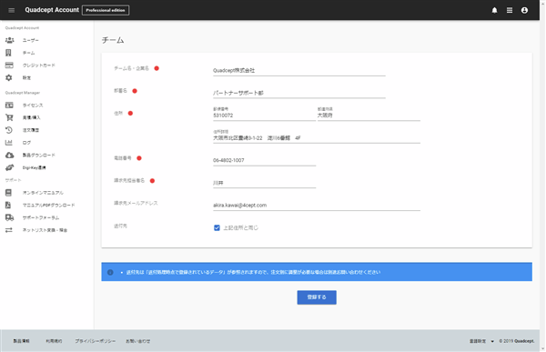
Task: Open the プライバシーポリシー footer link
Action: click(x=96, y=341)
